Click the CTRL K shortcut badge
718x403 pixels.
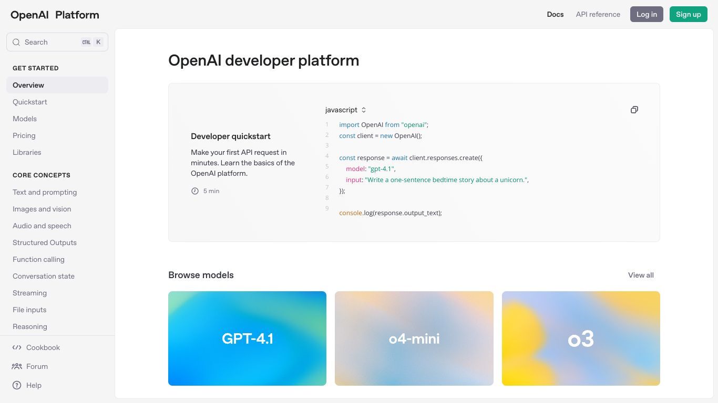(x=91, y=42)
